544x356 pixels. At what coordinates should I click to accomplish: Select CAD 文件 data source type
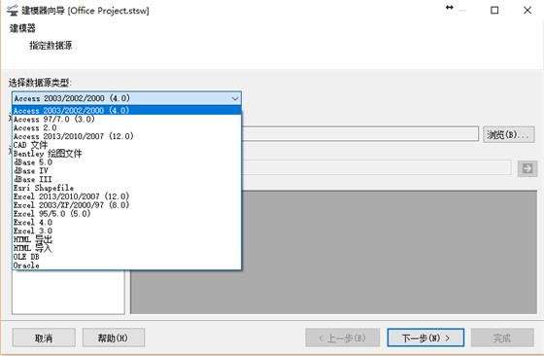point(126,145)
